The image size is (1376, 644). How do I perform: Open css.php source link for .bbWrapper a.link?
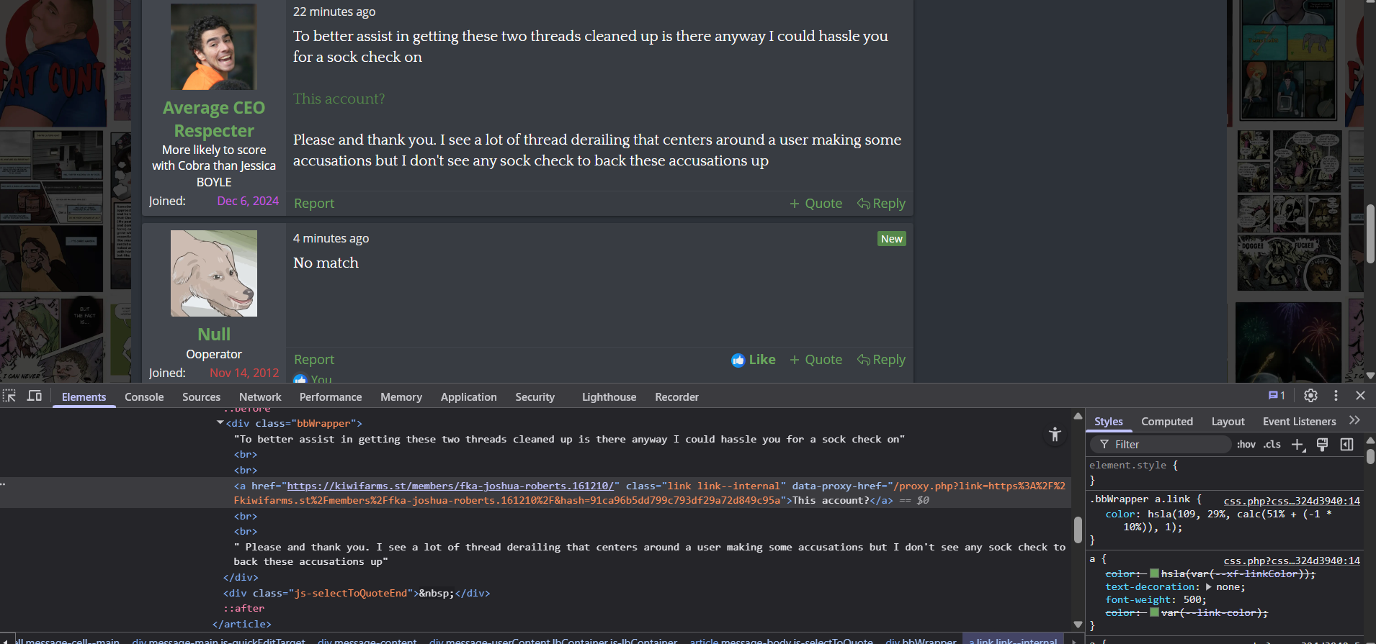[x=1292, y=501]
